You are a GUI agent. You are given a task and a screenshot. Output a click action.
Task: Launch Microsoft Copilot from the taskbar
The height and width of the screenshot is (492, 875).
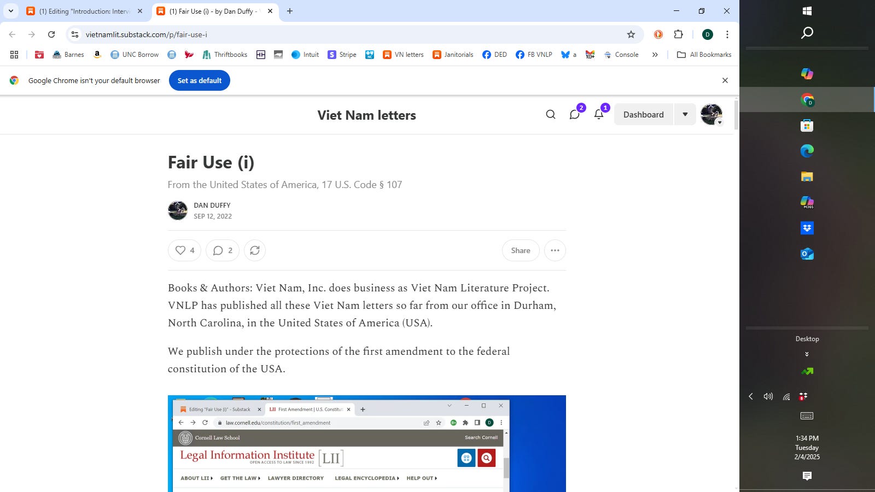click(x=807, y=73)
